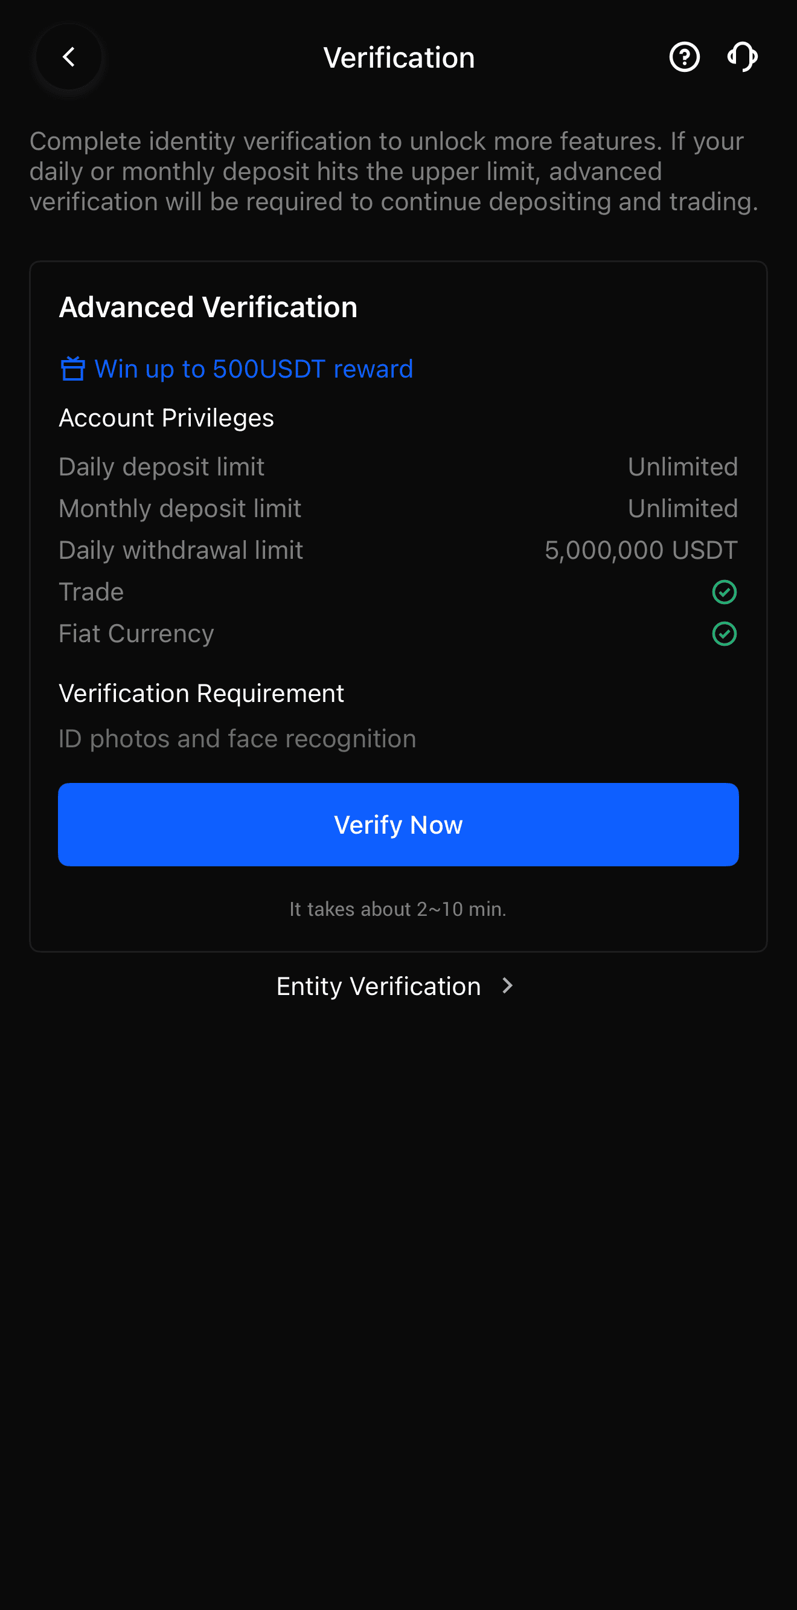Tap the Monthly deposit limit Unlimited value
The height and width of the screenshot is (1610, 797).
pyautogui.click(x=682, y=509)
